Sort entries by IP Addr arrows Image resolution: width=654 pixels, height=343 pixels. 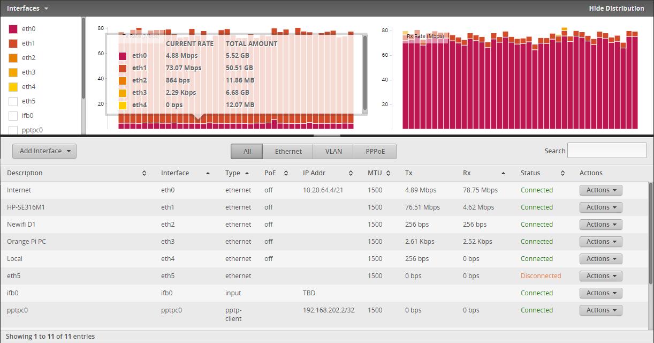click(351, 173)
